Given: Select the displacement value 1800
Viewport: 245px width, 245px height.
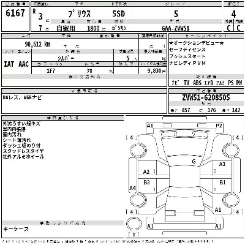Looking at the screenshot, I should click(x=93, y=28).
